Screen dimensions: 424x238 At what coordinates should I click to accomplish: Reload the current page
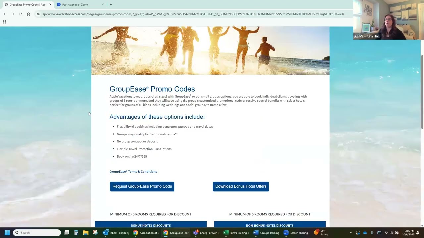[21, 14]
